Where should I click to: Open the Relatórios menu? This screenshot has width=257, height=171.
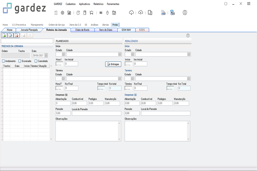tap(98, 4)
